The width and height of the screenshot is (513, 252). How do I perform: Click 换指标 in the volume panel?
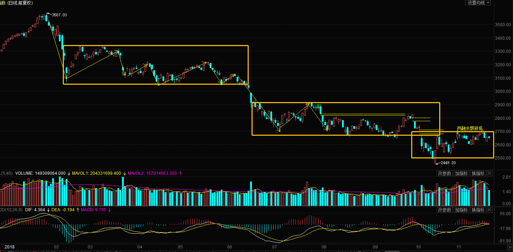pos(478,173)
